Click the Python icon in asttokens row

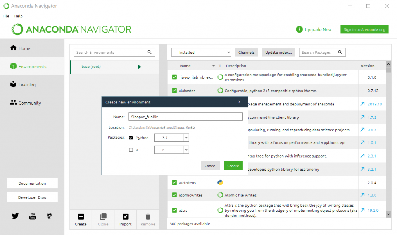(x=220, y=182)
